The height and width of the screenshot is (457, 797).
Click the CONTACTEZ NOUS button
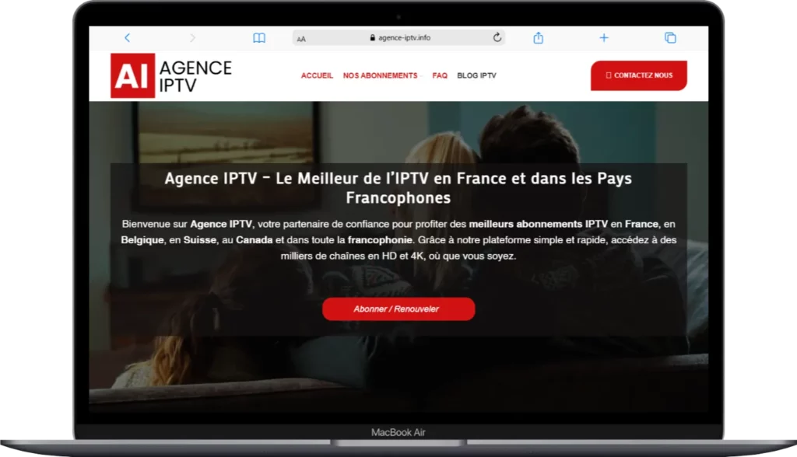pos(638,75)
